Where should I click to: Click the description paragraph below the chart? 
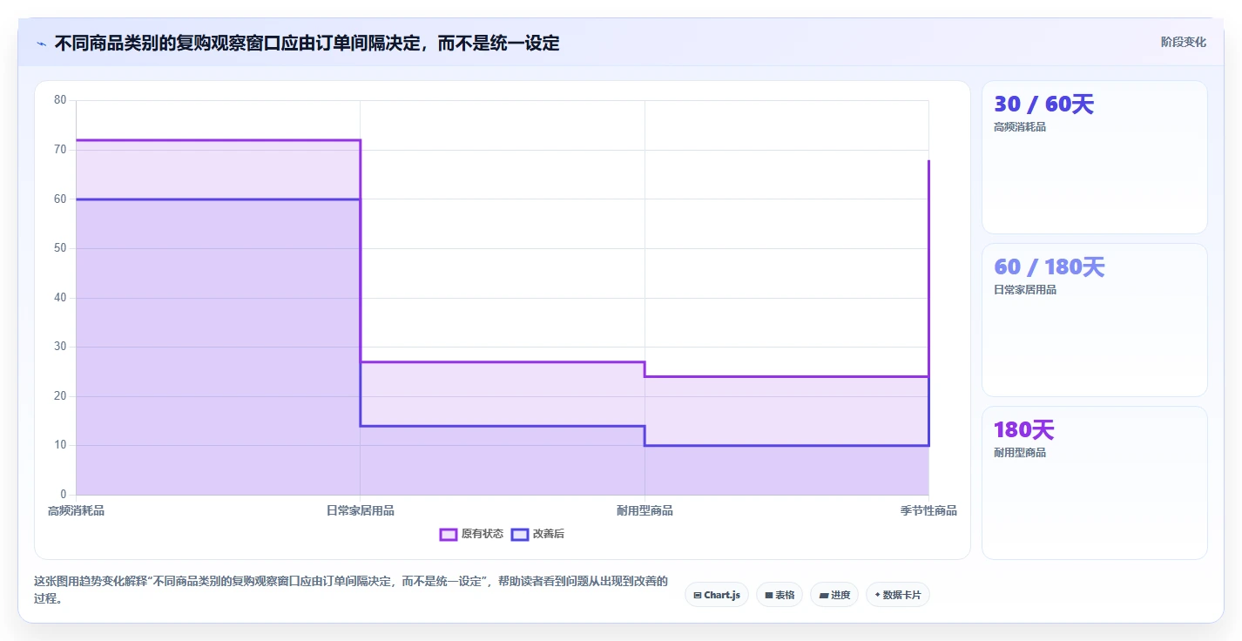tap(351, 590)
